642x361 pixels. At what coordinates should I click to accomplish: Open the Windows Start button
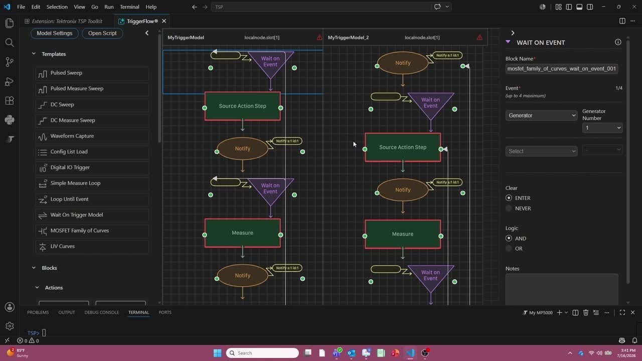218,353
